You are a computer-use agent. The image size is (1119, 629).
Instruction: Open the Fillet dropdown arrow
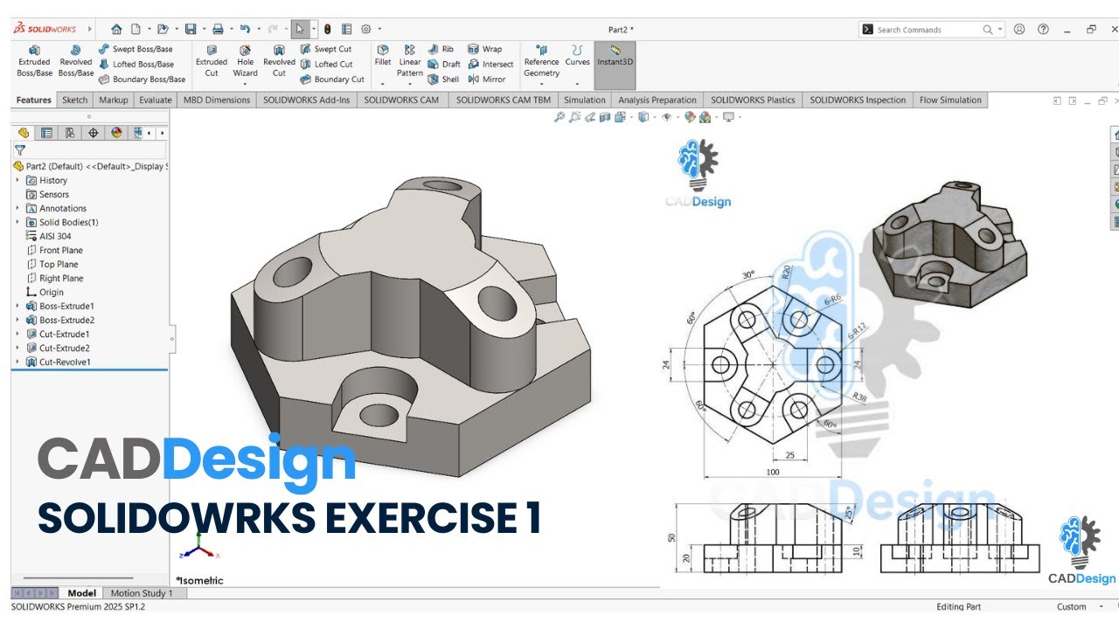point(383,84)
